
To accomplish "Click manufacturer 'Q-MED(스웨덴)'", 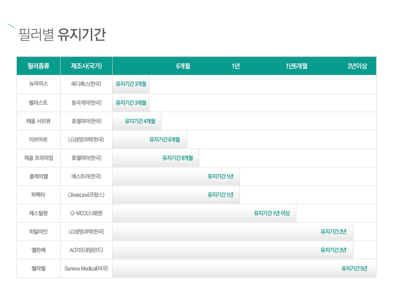I will (86, 213).
